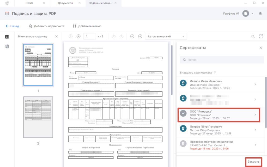Click the expiry text Годен до 19 янв. 2023 г., 9:06

[209, 149]
